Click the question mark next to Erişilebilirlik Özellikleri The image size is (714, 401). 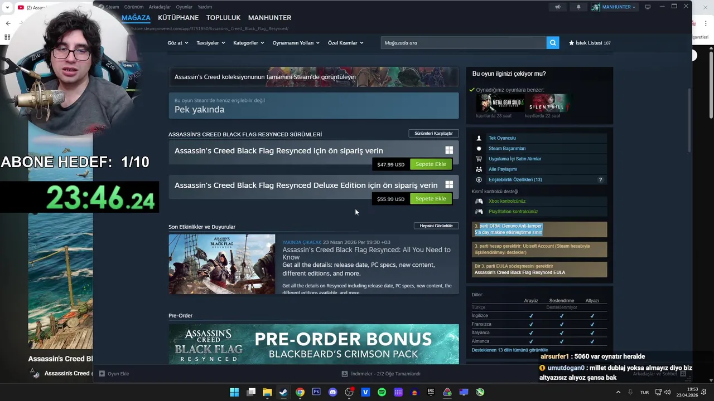[x=600, y=180]
